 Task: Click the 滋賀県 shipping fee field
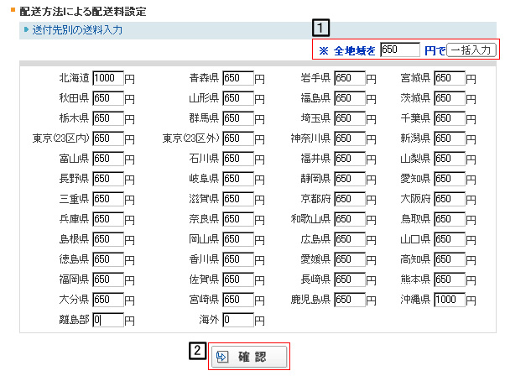coord(238,199)
